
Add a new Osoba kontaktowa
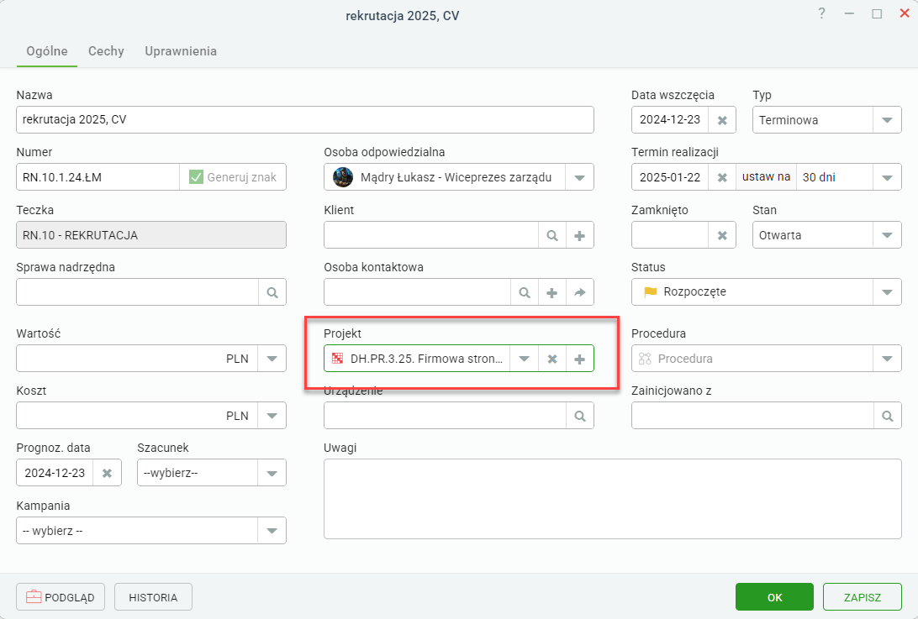pyautogui.click(x=551, y=292)
